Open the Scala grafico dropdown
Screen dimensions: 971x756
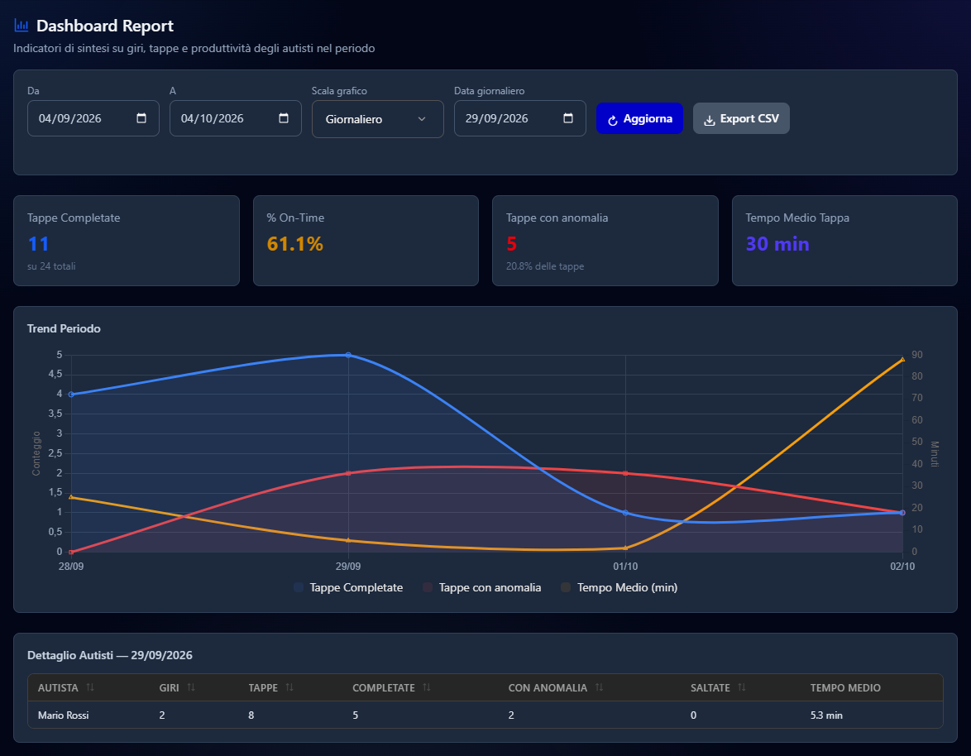[x=378, y=119]
